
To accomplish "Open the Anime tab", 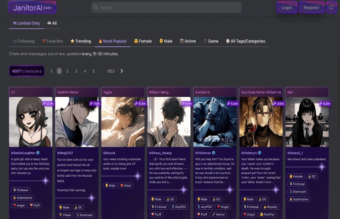I will point(188,41).
